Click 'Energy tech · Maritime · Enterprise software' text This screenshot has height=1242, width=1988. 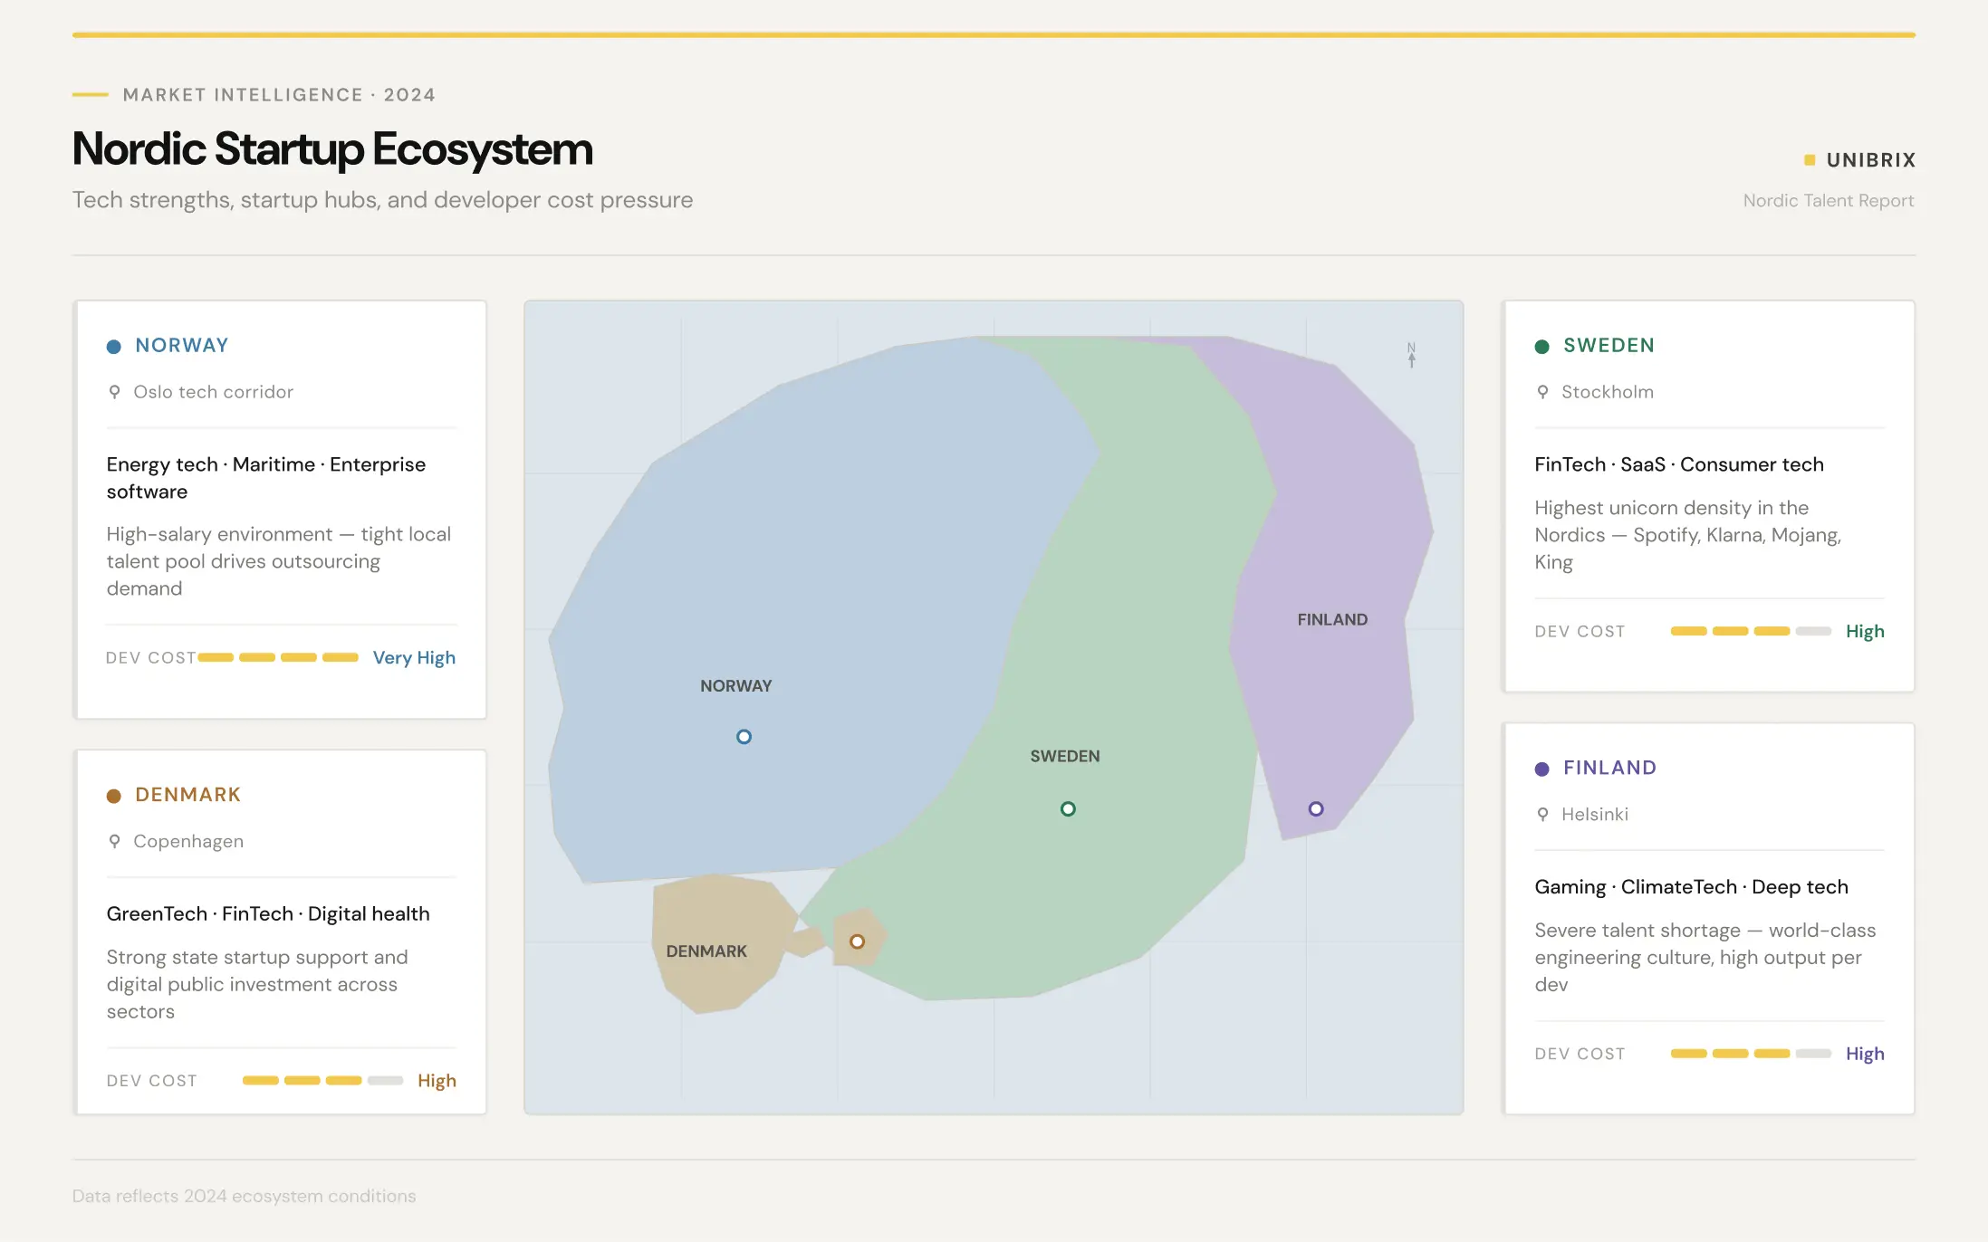266,478
